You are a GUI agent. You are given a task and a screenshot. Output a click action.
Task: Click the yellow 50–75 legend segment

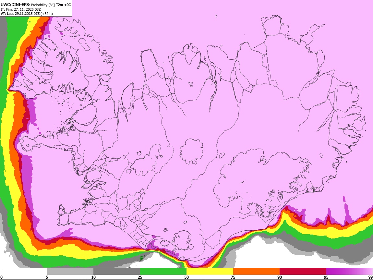point(210,271)
